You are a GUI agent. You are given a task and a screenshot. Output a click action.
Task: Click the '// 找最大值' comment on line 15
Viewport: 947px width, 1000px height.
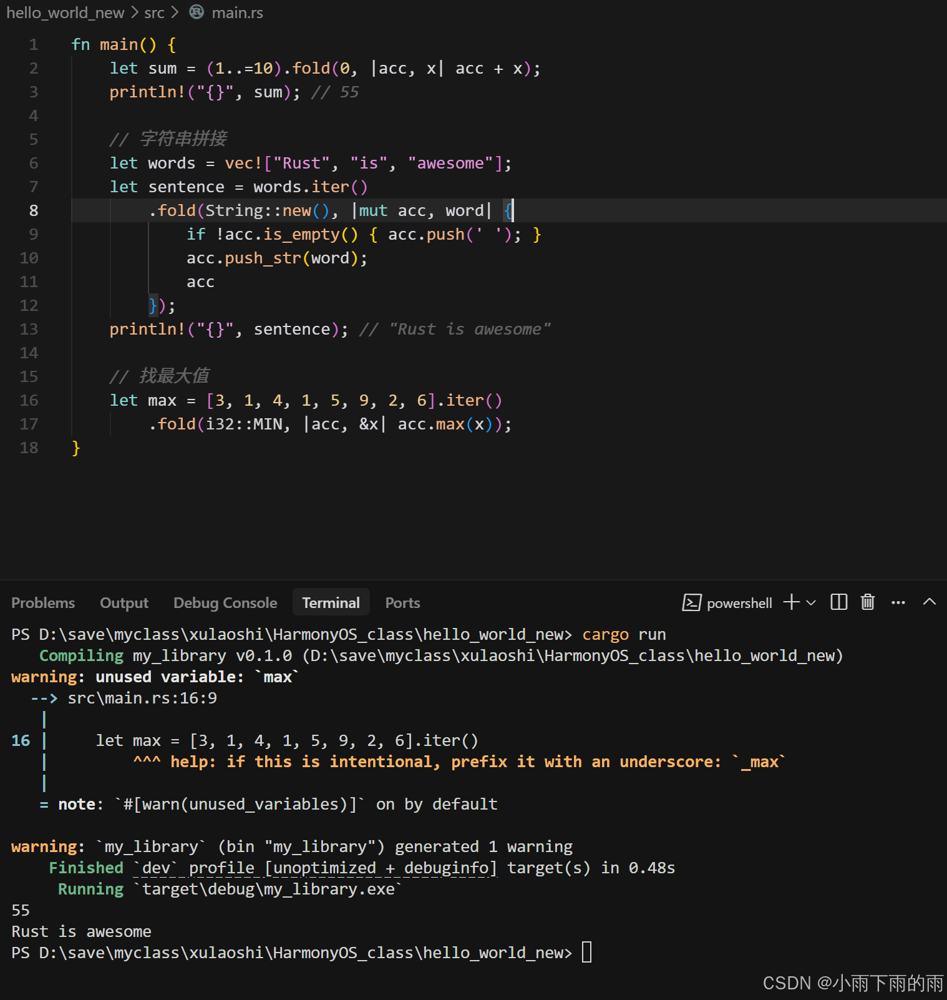point(160,376)
